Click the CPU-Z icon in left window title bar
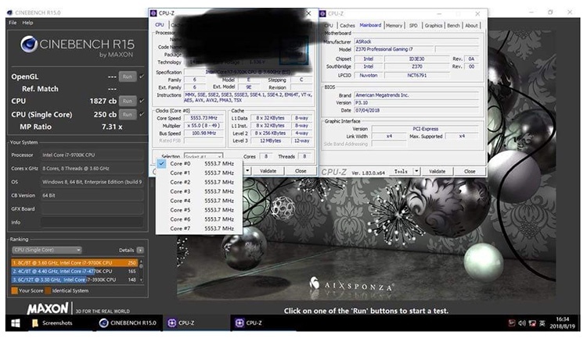This screenshot has height=338, width=587. tap(153, 13)
